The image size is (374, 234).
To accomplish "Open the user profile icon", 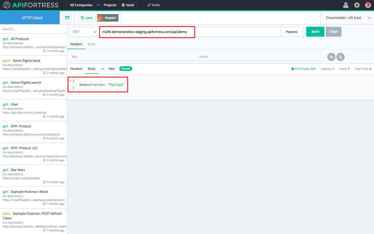I will click(x=346, y=5).
